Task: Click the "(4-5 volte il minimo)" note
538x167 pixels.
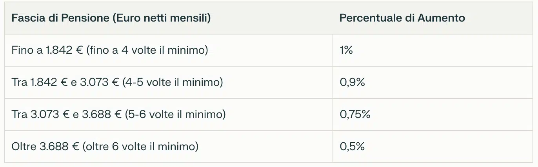Action: click(x=173, y=82)
